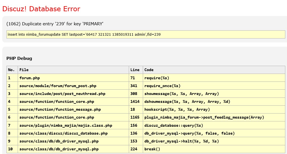
Task: Select the forum_post.php file path
Action: [x=58, y=86]
